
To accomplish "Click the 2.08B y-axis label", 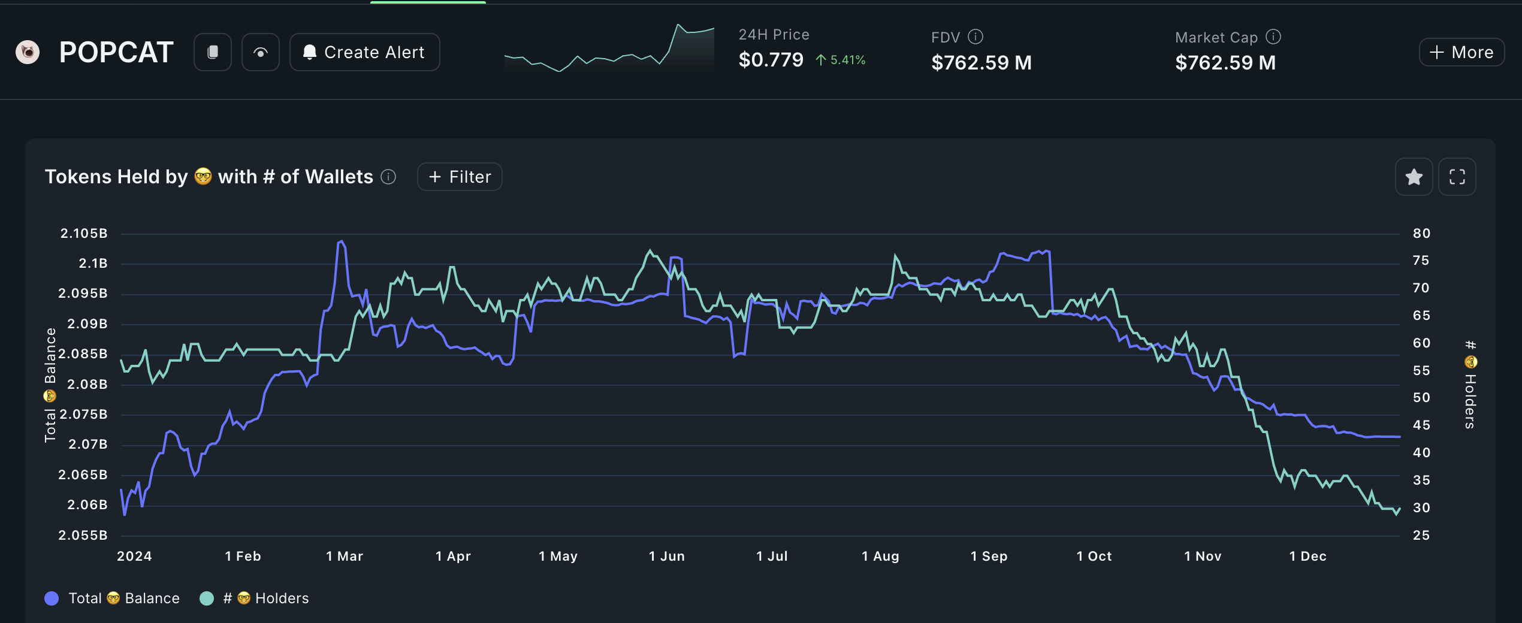I will point(87,384).
